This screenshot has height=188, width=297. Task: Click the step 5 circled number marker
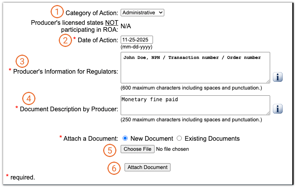pos(110,150)
